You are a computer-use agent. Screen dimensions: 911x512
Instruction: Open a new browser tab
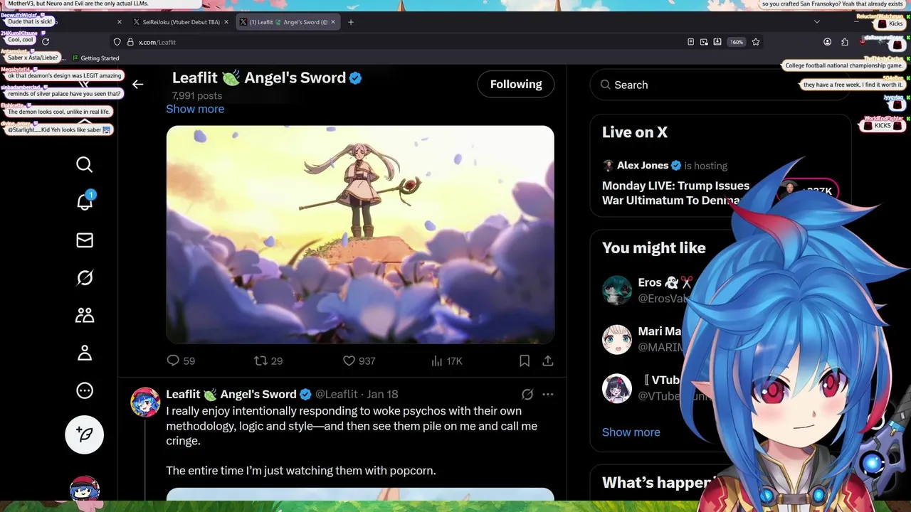(x=350, y=22)
